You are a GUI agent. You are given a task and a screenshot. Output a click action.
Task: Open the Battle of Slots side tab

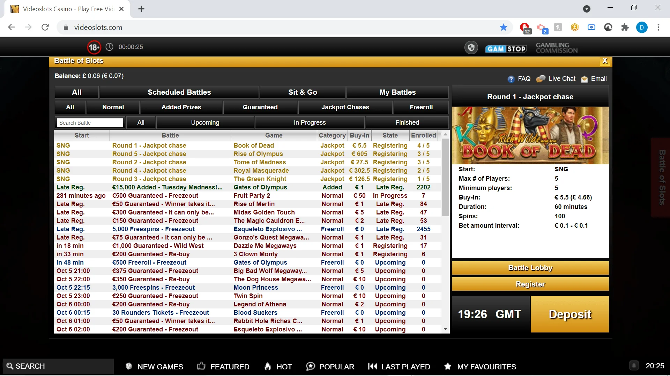coord(661,178)
